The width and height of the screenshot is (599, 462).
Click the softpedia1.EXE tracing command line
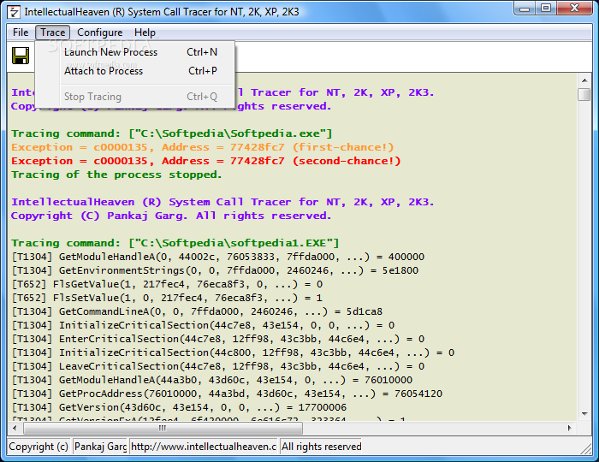point(175,243)
